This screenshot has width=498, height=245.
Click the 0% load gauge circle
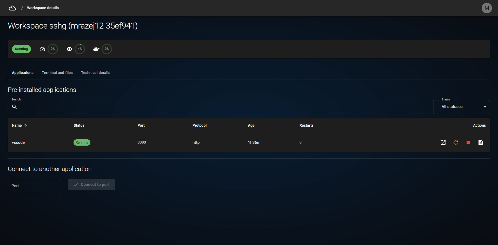click(53, 49)
